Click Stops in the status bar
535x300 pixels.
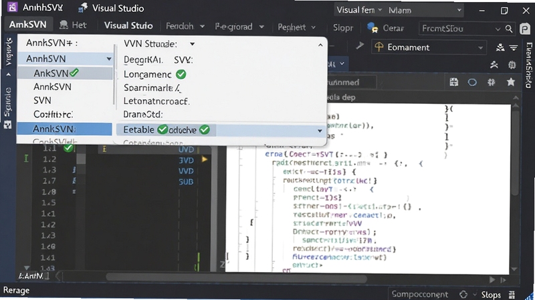pyautogui.click(x=491, y=295)
